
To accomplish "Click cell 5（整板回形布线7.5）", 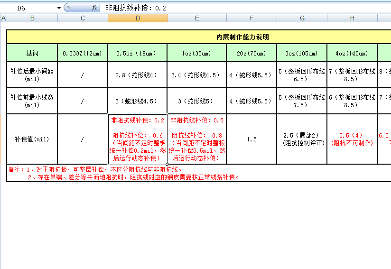I will click(302, 101).
